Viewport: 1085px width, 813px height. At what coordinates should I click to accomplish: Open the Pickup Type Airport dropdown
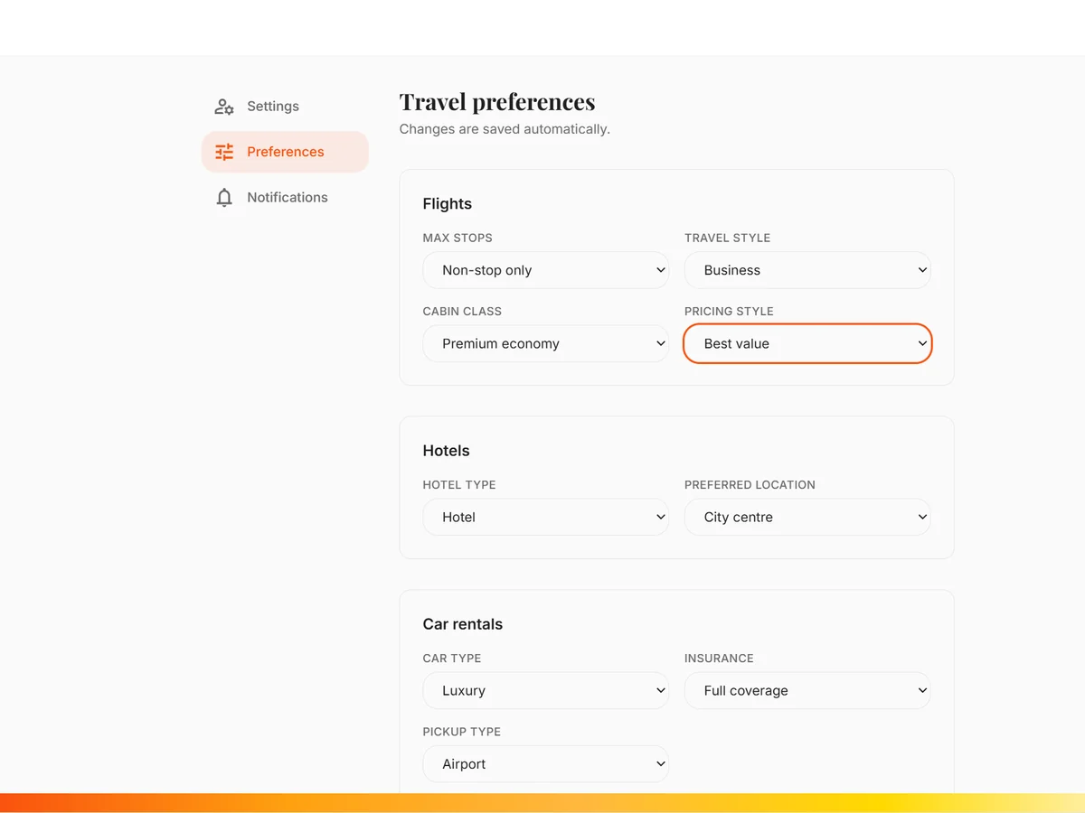[546, 764]
